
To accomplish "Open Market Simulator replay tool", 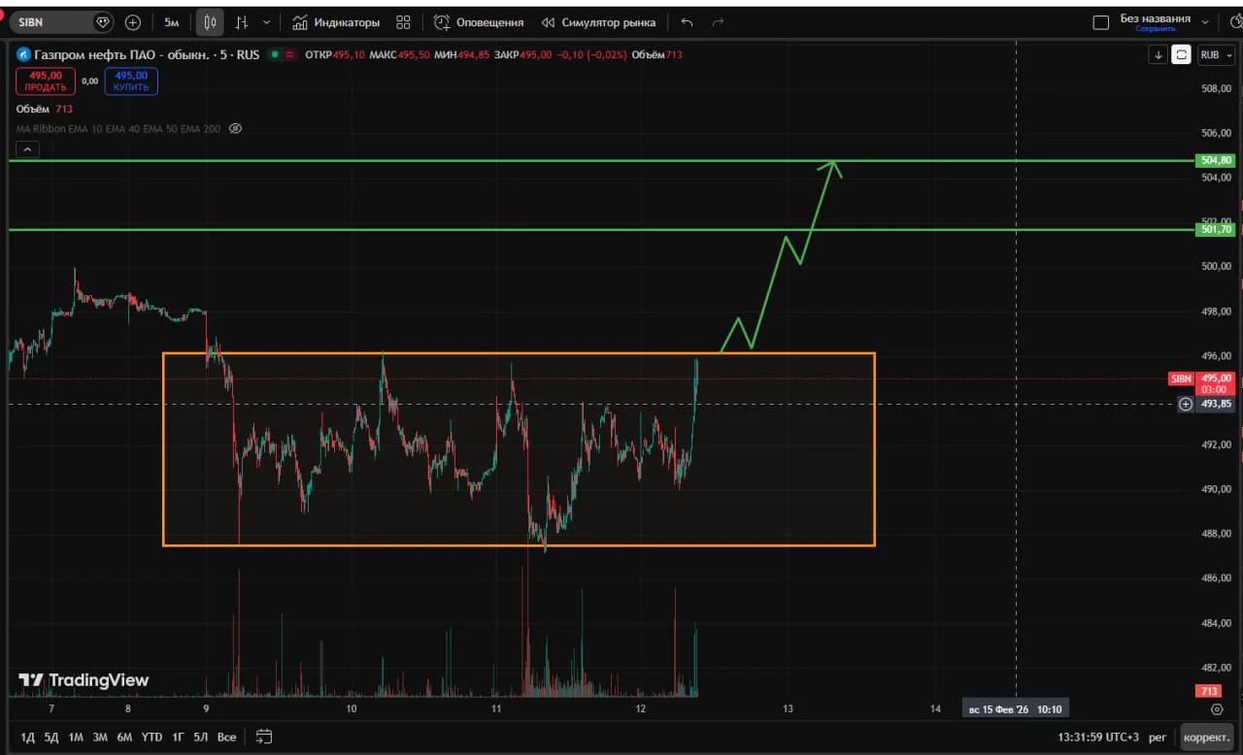I will click(x=598, y=22).
